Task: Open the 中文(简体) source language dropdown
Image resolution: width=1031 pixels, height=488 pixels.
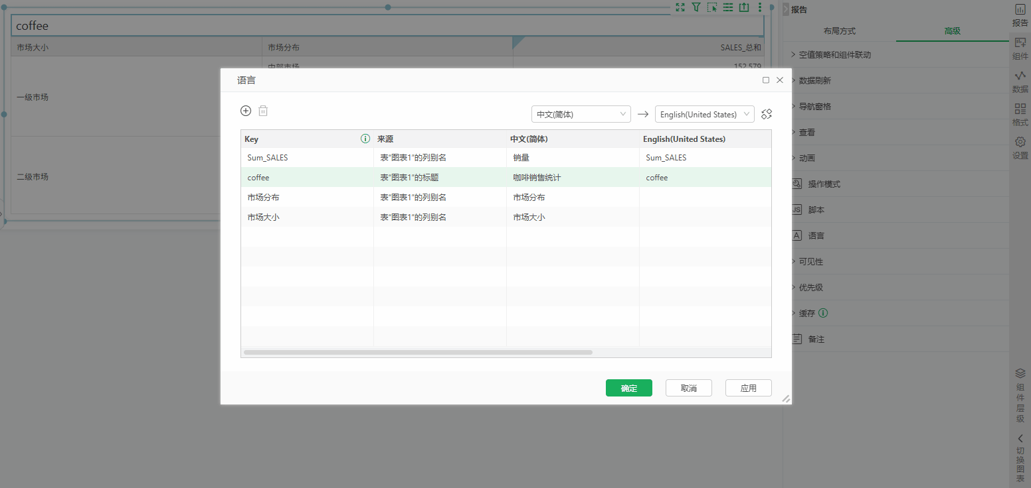Action: 581,114
